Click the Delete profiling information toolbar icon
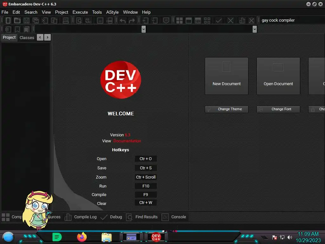 [251, 20]
